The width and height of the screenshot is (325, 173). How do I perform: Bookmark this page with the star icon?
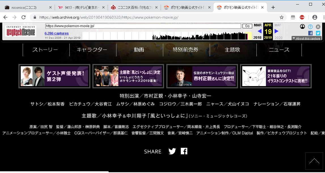[281, 17]
